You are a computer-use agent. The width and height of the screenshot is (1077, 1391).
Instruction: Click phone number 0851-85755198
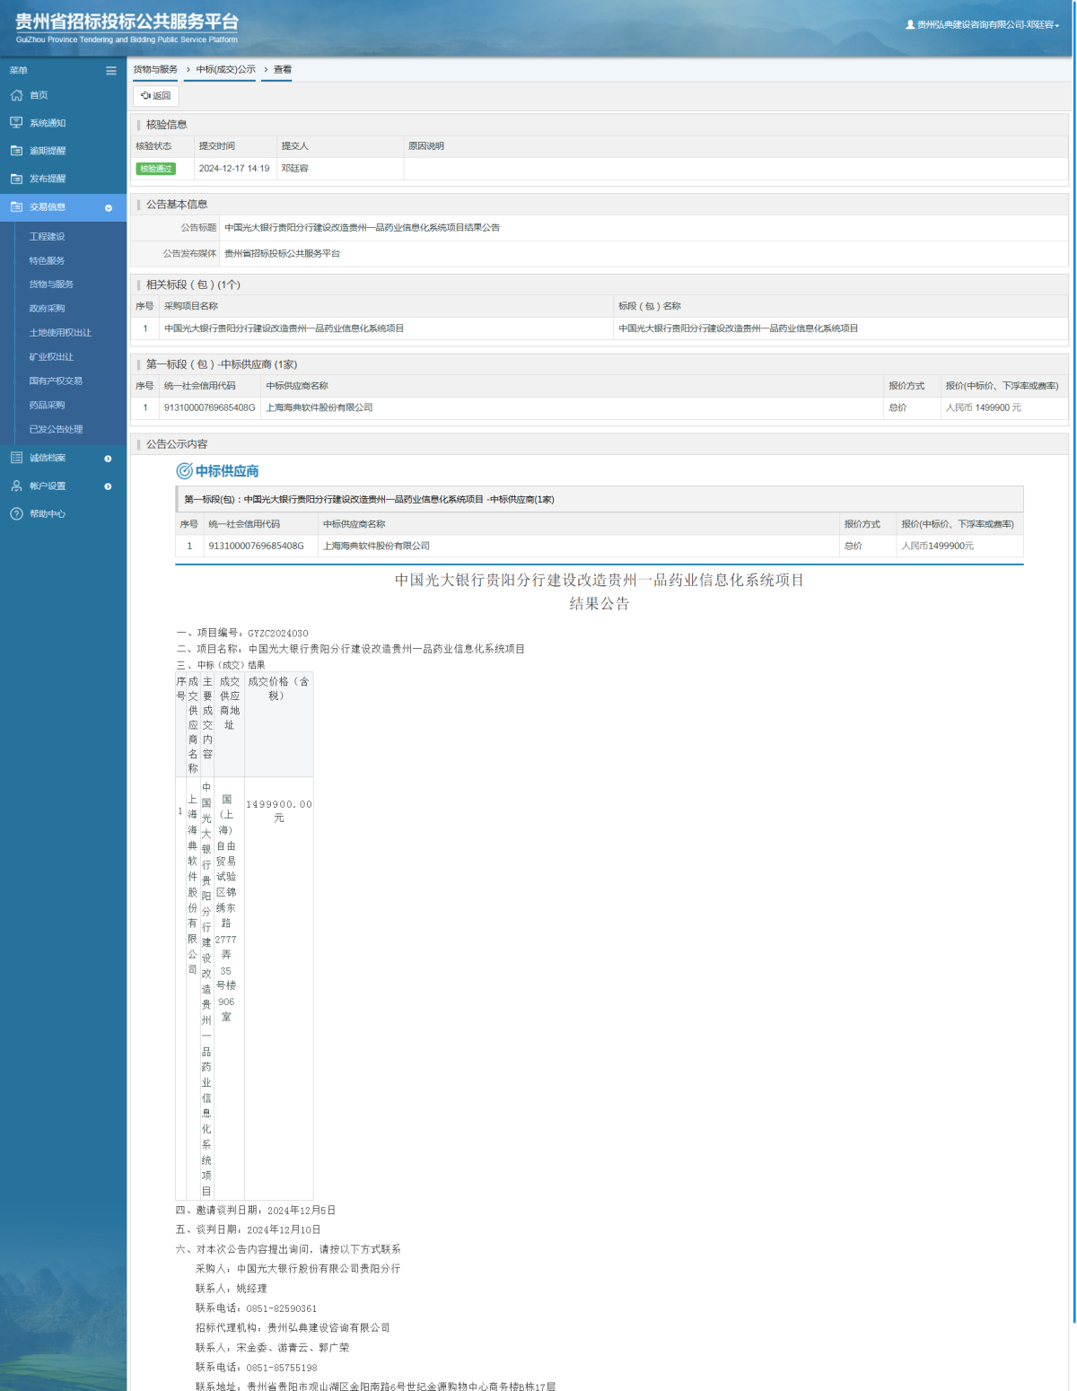tap(282, 1368)
